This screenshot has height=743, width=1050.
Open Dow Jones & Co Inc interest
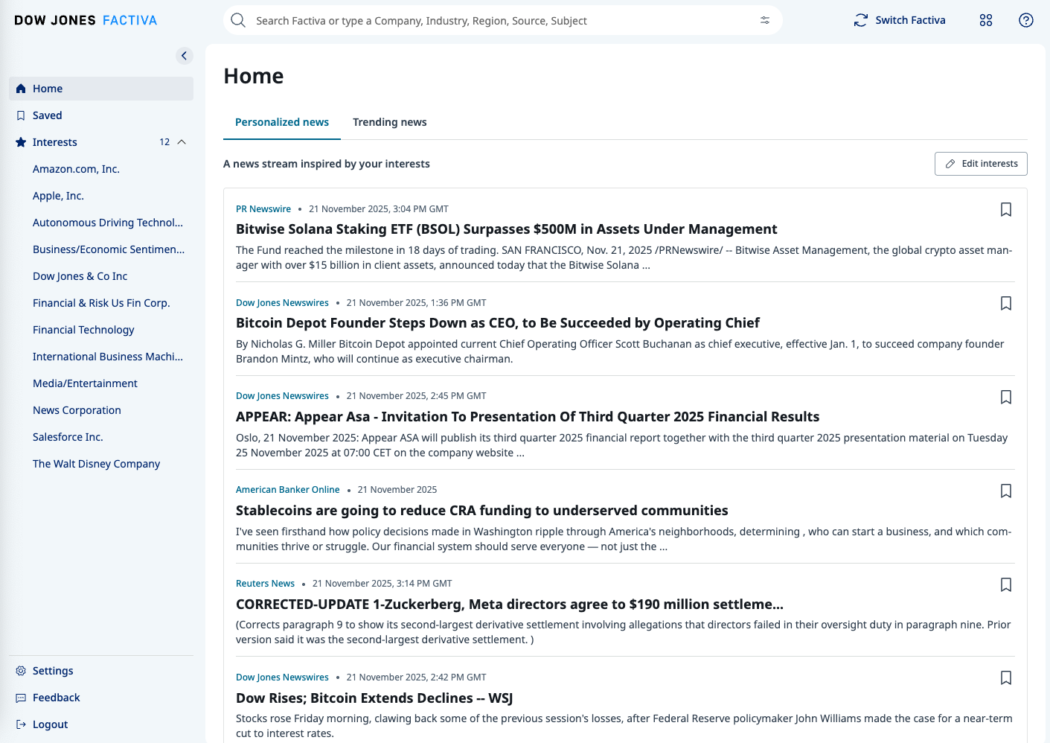80,276
